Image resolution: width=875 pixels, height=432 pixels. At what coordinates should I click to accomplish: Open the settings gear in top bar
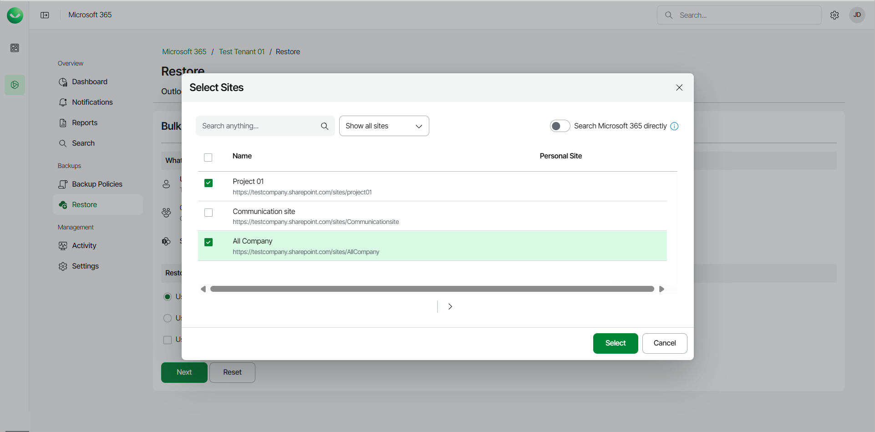pyautogui.click(x=834, y=15)
